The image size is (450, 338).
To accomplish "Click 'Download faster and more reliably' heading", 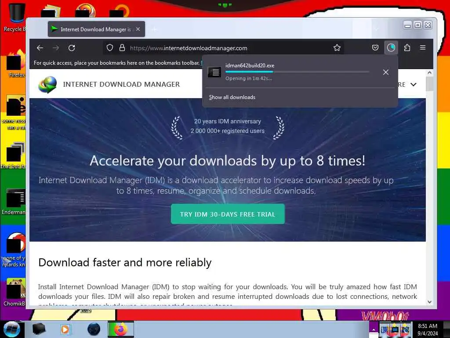I will click(x=125, y=262).
